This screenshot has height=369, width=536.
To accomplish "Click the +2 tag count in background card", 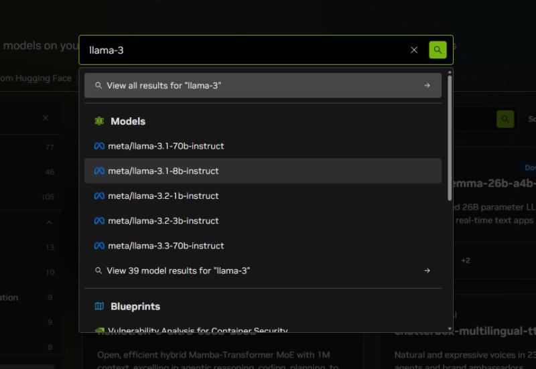I will pos(466,261).
